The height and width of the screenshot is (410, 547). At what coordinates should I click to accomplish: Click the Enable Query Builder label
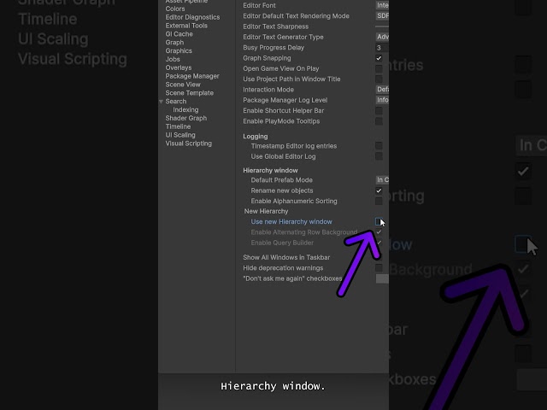282,243
